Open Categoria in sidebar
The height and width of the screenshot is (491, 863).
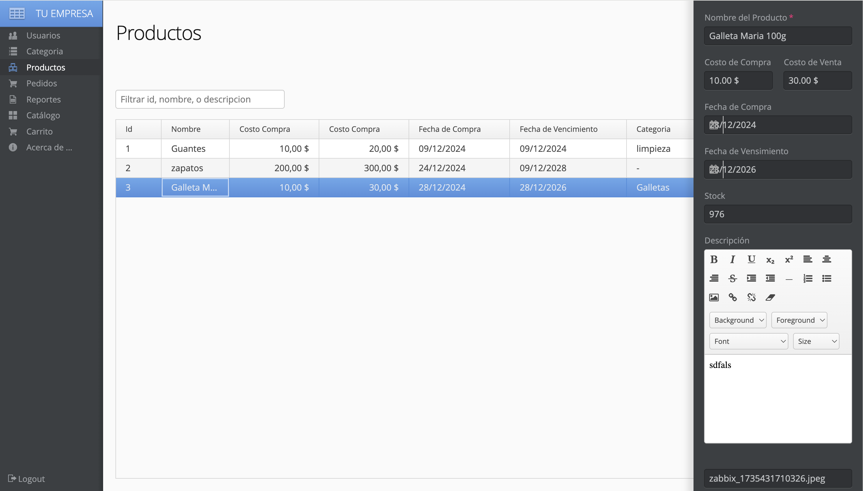click(51, 51)
